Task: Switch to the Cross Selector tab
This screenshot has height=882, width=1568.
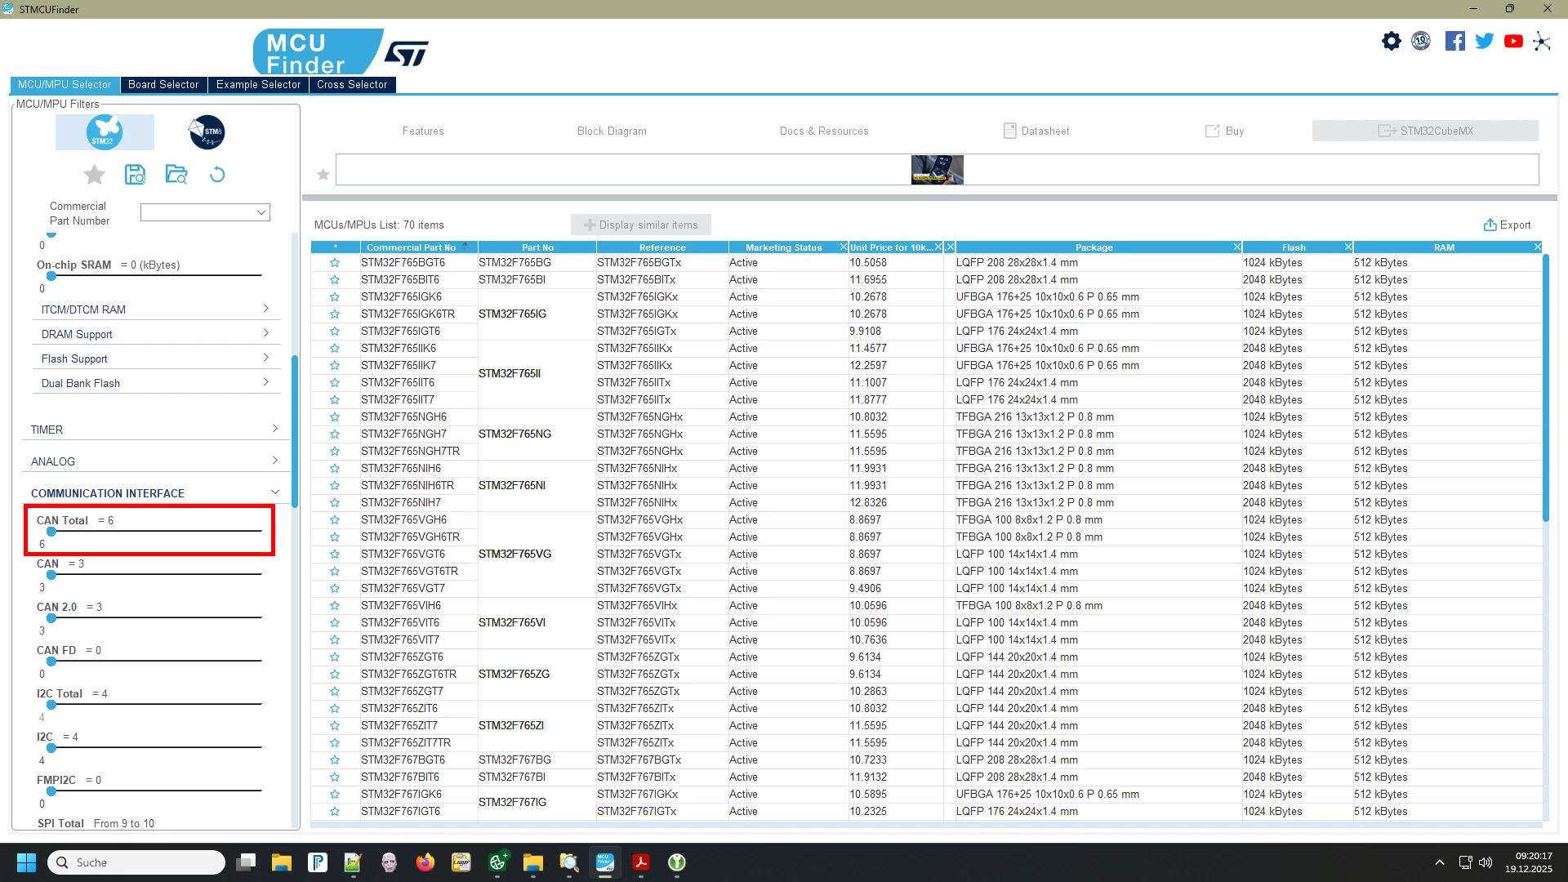Action: [352, 85]
